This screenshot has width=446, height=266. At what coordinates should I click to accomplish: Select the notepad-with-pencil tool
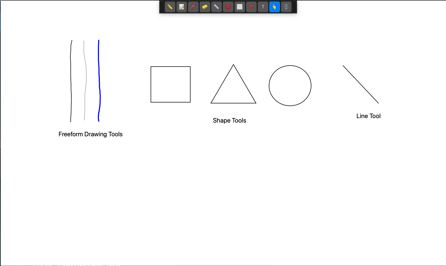pyautogui.click(x=181, y=7)
